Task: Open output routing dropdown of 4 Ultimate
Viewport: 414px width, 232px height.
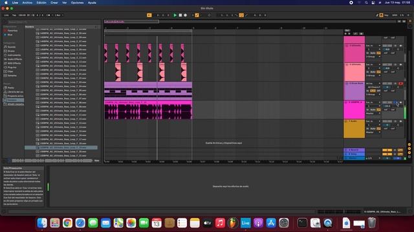Action: pyautogui.click(x=373, y=75)
